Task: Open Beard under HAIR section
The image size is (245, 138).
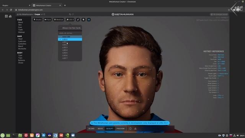Action: click(x=20, y=46)
